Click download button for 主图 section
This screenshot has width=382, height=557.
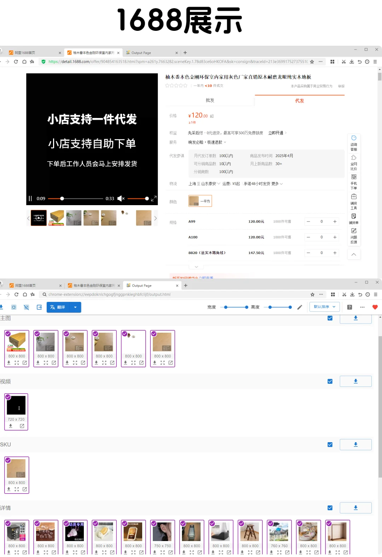point(355,318)
